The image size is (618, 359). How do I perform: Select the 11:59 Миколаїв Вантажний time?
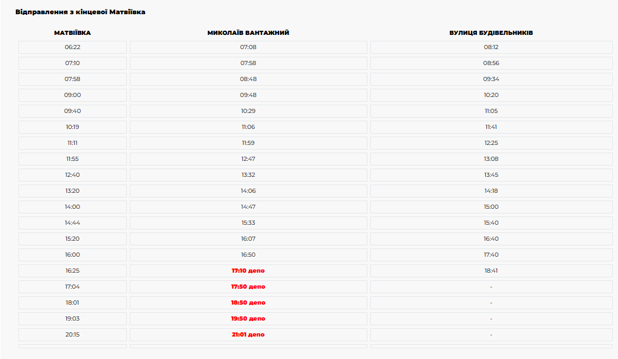pyautogui.click(x=248, y=143)
